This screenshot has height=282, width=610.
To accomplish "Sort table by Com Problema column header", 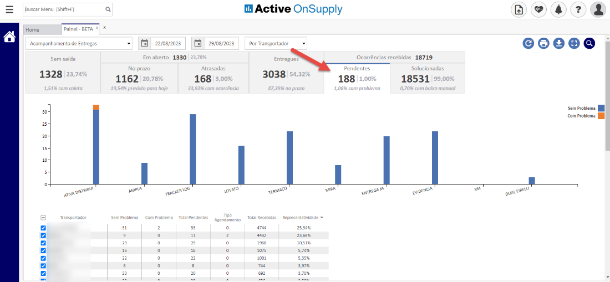I will (x=159, y=218).
